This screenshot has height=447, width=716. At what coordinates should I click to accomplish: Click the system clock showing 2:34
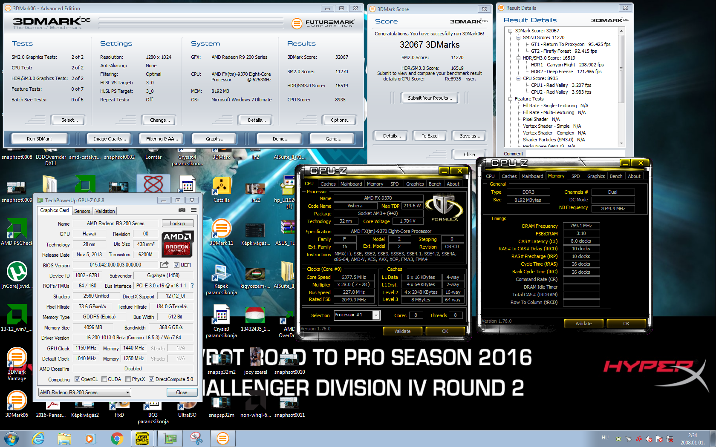tap(693, 436)
